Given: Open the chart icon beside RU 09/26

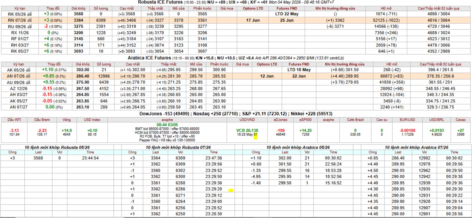Looking at the screenshot, I should (x=29, y=26).
